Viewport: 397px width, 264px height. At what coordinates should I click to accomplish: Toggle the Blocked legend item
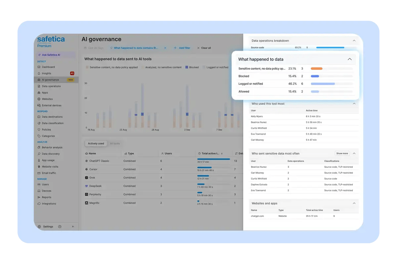coord(192,67)
